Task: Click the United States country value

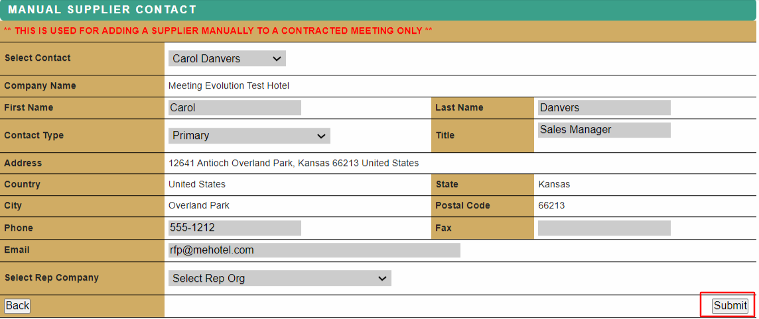Action: (x=197, y=185)
